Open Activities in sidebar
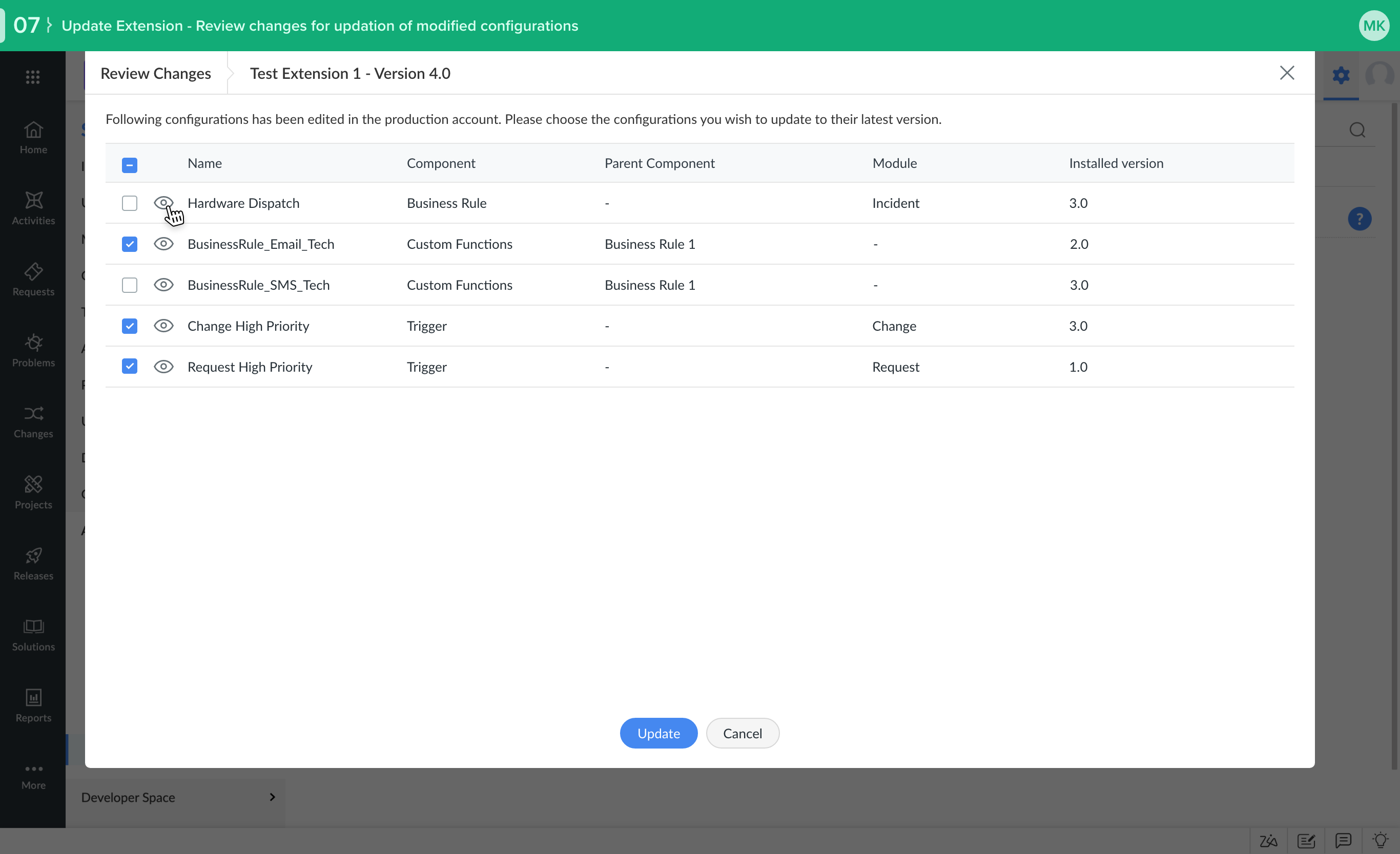Viewport: 1400px width, 854px height. click(x=33, y=208)
